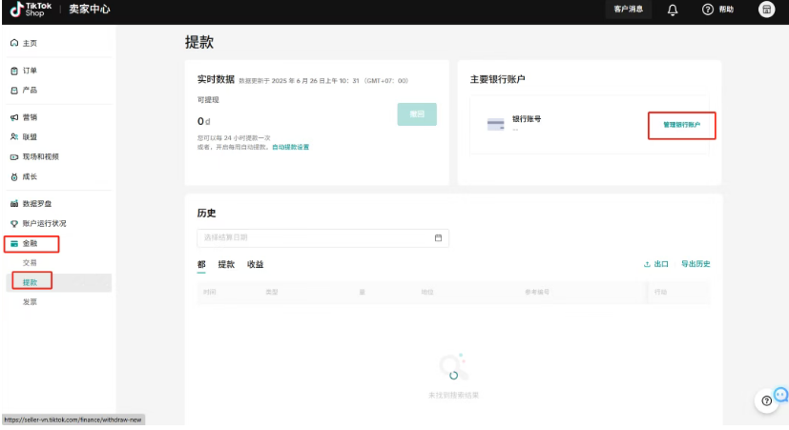Open 现场和视频 in sidebar
789x430 pixels.
pyautogui.click(x=41, y=157)
